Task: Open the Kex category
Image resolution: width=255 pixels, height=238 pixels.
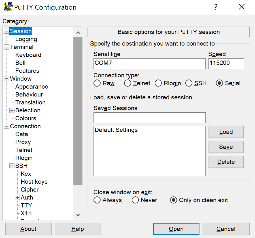Action: coord(26,174)
